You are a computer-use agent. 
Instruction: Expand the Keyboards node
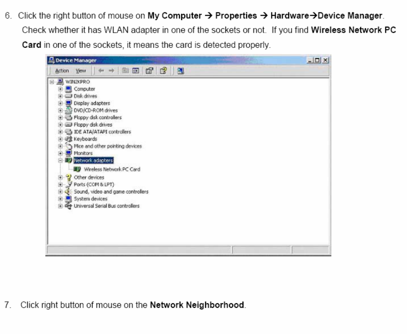point(60,139)
